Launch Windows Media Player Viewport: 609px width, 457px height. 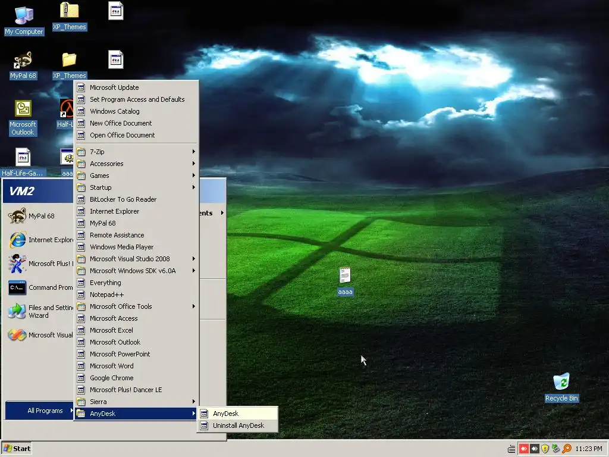point(136,247)
